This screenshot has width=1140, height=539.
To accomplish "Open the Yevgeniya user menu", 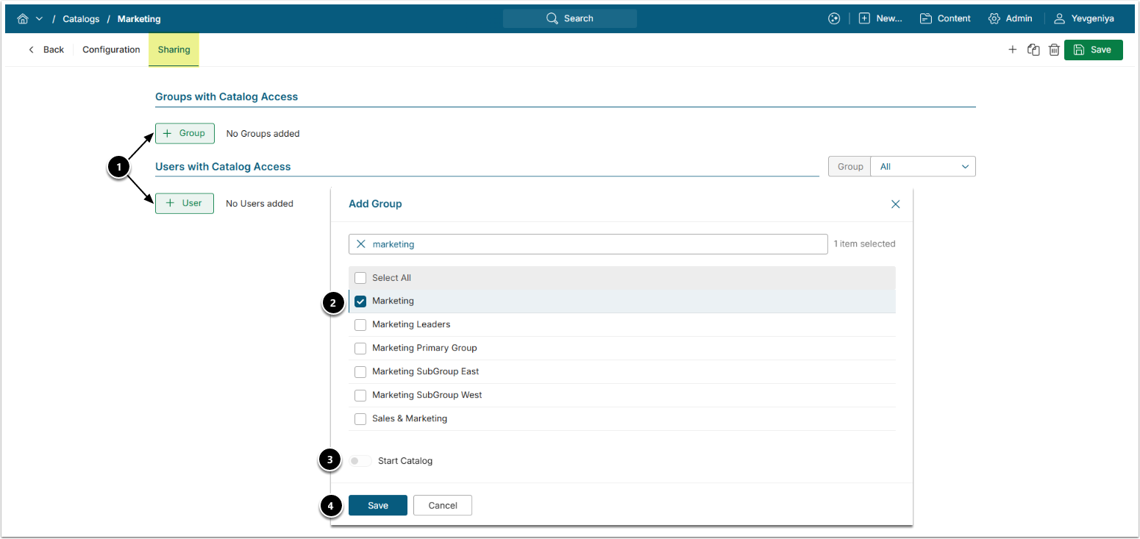I will [1084, 18].
